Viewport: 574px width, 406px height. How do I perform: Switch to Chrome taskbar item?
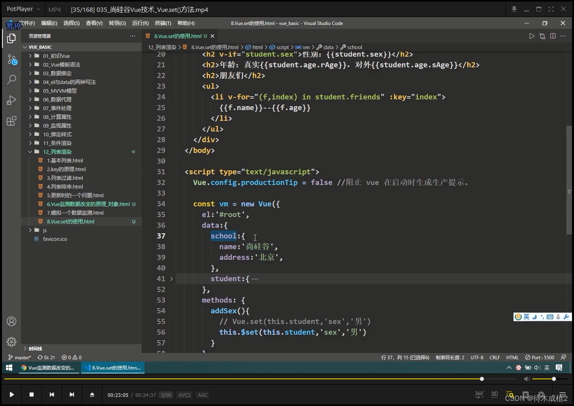(x=48, y=368)
